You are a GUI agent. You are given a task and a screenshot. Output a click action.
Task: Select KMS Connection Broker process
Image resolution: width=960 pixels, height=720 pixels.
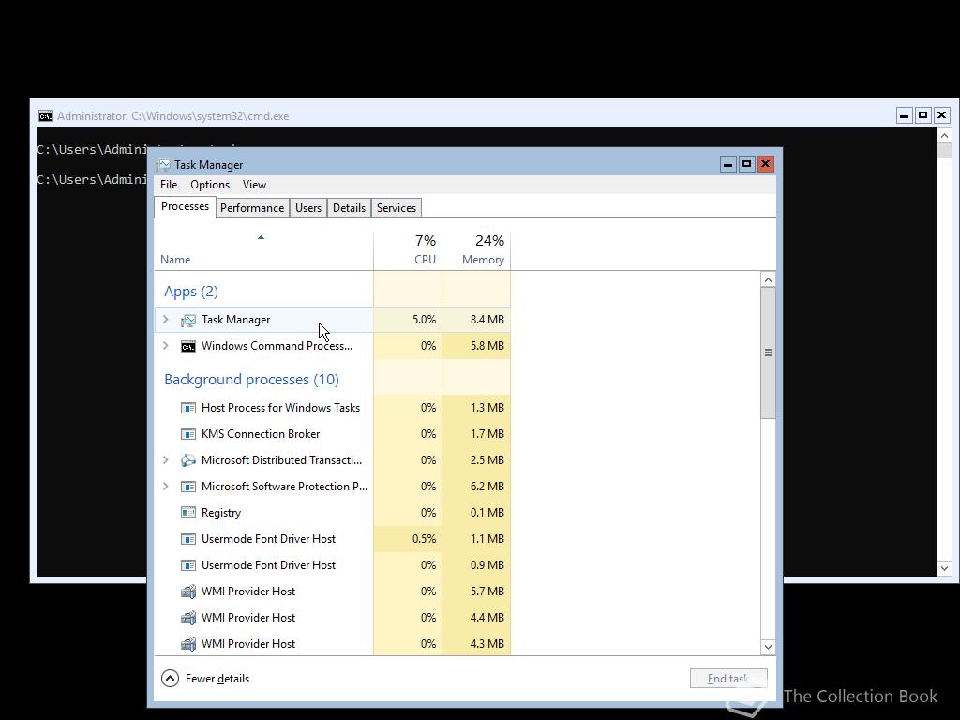tap(333, 434)
